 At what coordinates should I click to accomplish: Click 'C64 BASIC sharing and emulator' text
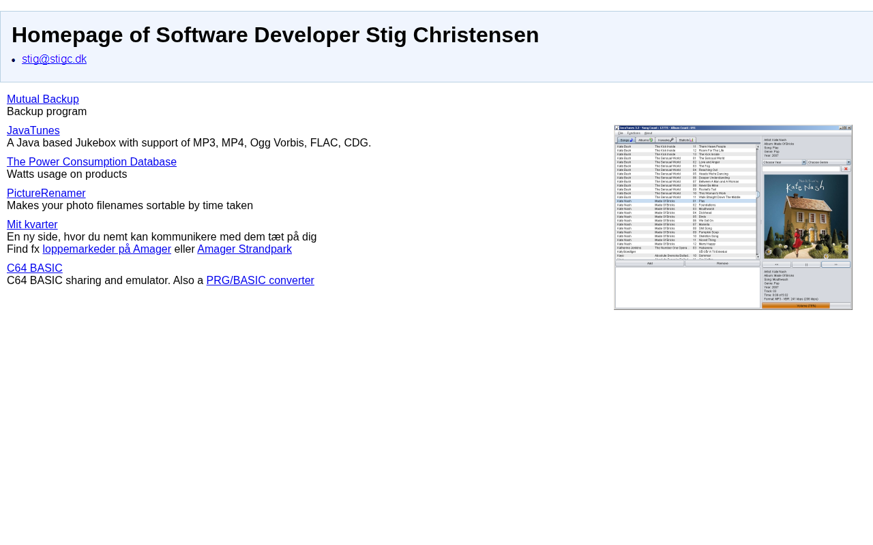(105, 281)
